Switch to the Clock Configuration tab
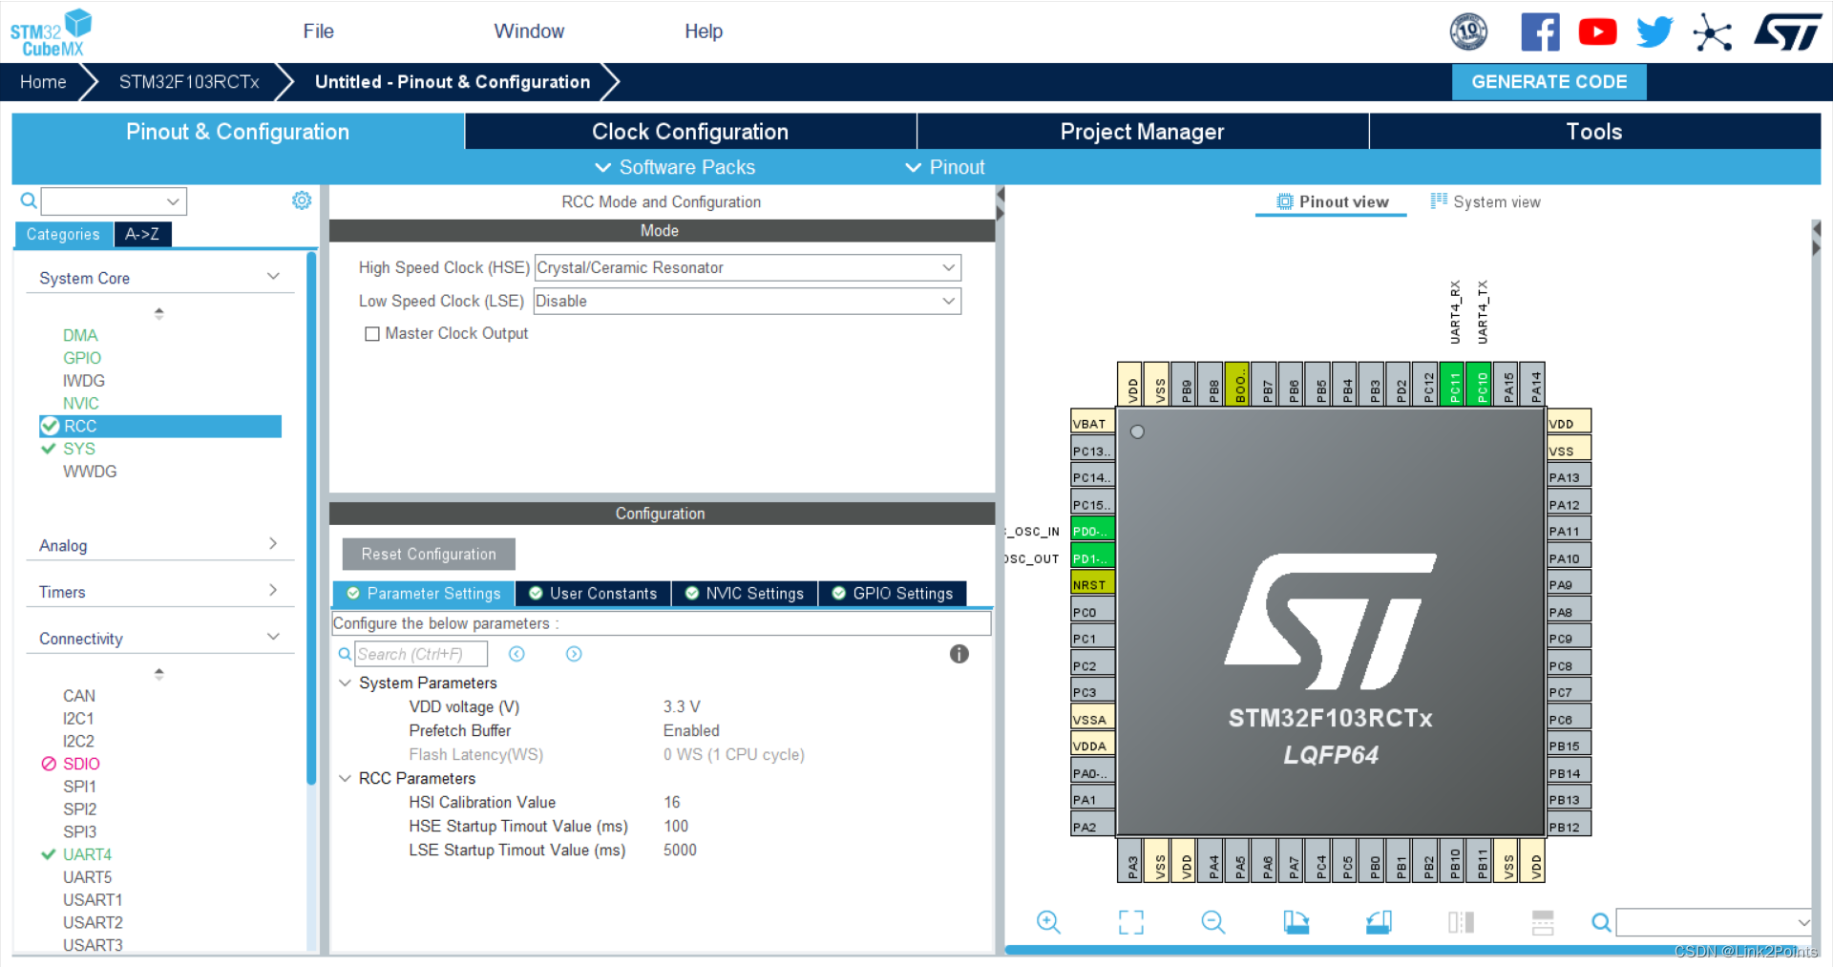The image size is (1833, 967). [x=689, y=131]
